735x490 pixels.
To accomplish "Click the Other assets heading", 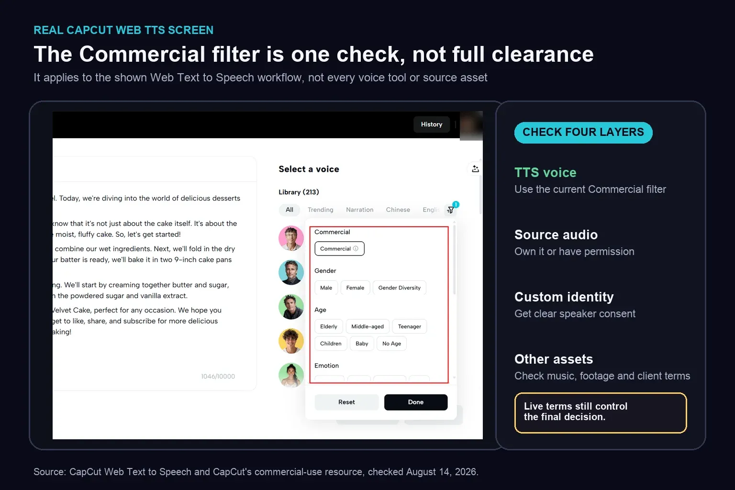I will click(x=554, y=359).
